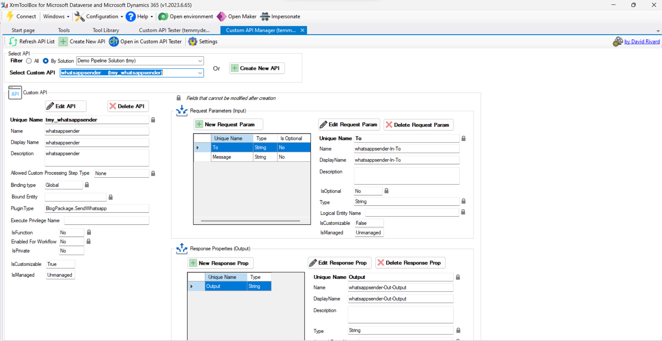This screenshot has height=341, width=662.
Task: Click the New Response Prop button
Action: click(221, 263)
